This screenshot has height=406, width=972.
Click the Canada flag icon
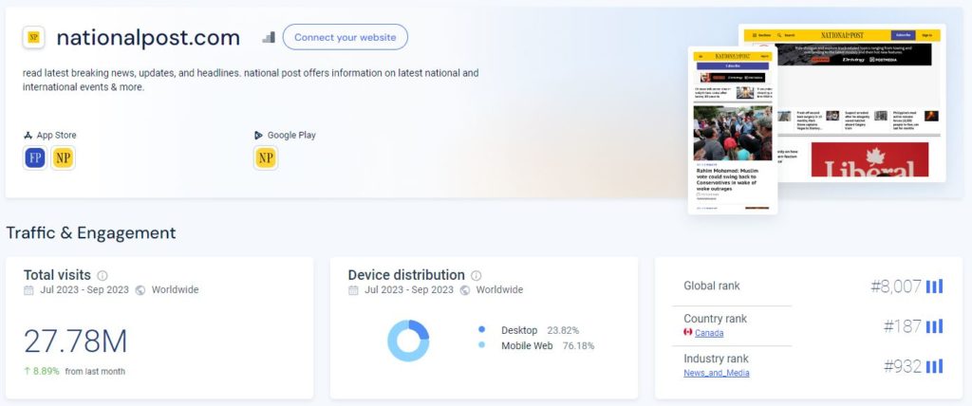[687, 333]
